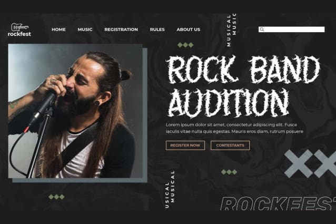This screenshot has width=336, height=224.
Task: Click the green diamonds under the photo
Action: click(56, 197)
